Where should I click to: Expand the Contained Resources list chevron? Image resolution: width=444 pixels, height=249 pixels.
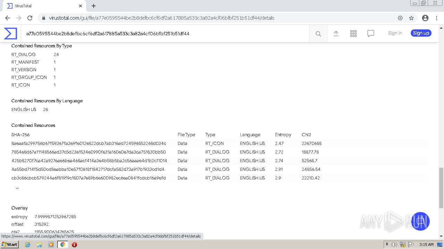point(17,188)
